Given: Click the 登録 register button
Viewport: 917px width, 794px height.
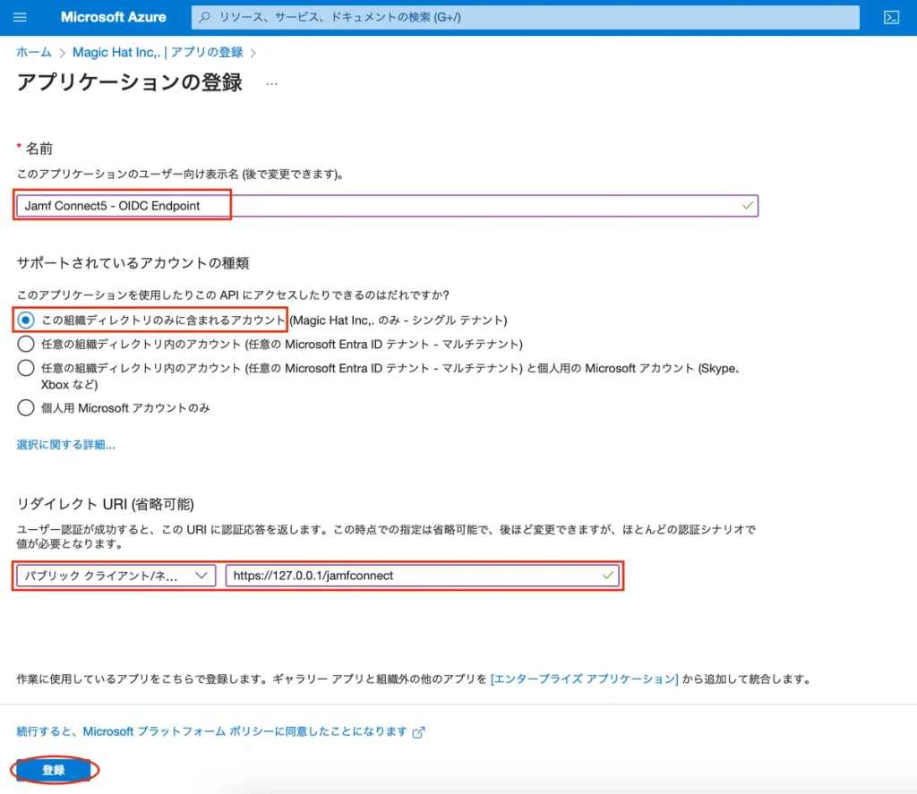Looking at the screenshot, I should click(54, 770).
